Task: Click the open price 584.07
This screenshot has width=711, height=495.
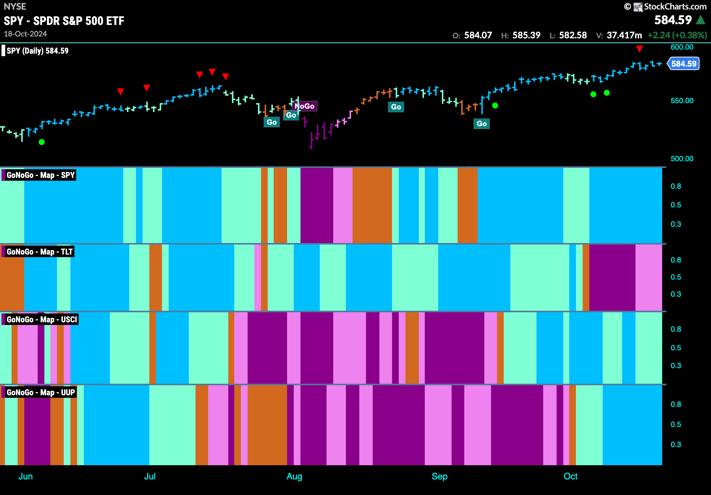Action: pos(478,35)
